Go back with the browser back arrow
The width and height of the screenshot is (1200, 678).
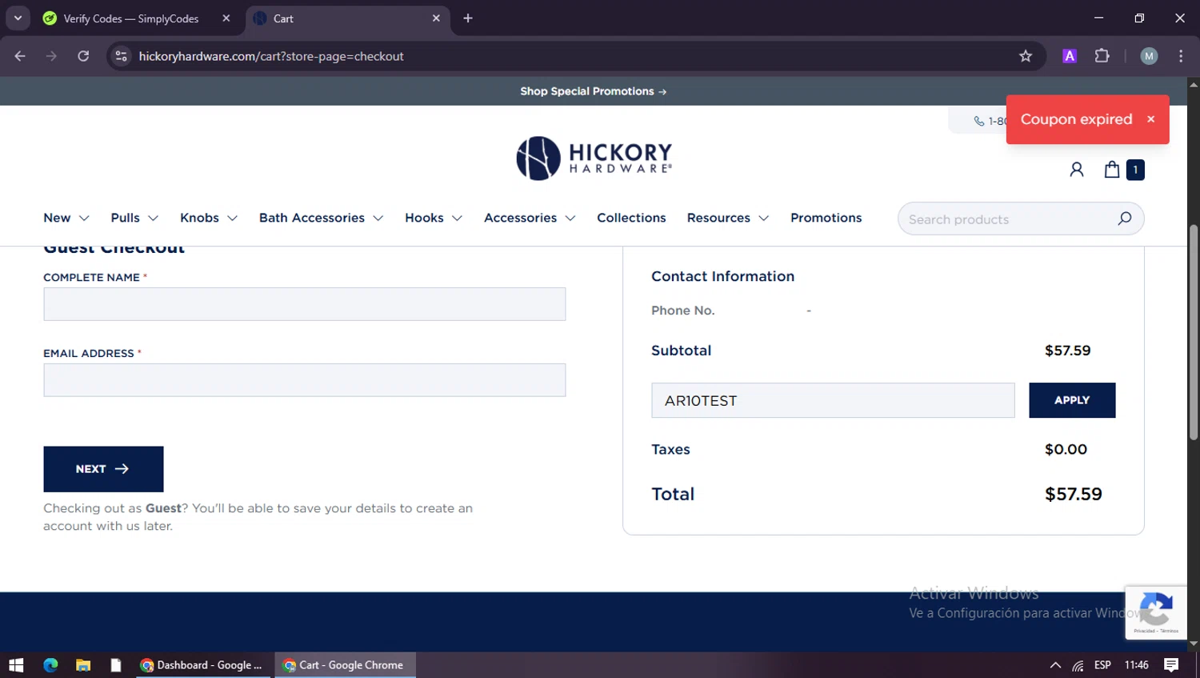(x=20, y=56)
